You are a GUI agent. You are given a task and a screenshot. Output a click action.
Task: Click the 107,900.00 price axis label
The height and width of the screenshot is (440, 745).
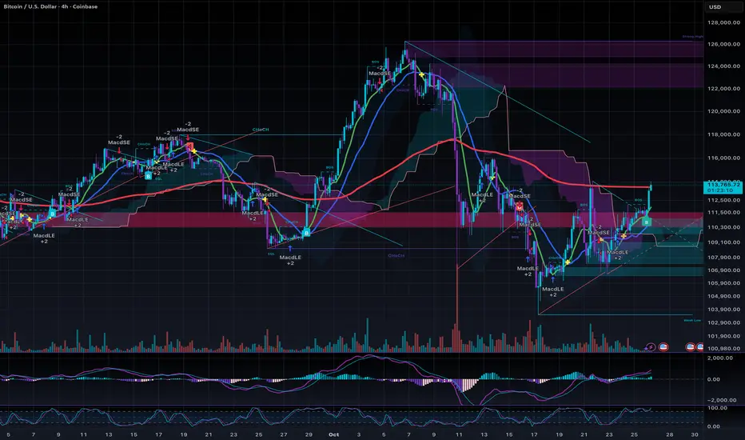[x=723, y=258]
